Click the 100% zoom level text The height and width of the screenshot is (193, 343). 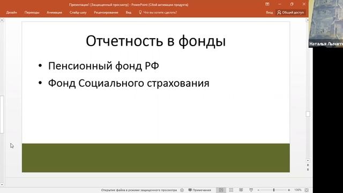(x=298, y=190)
